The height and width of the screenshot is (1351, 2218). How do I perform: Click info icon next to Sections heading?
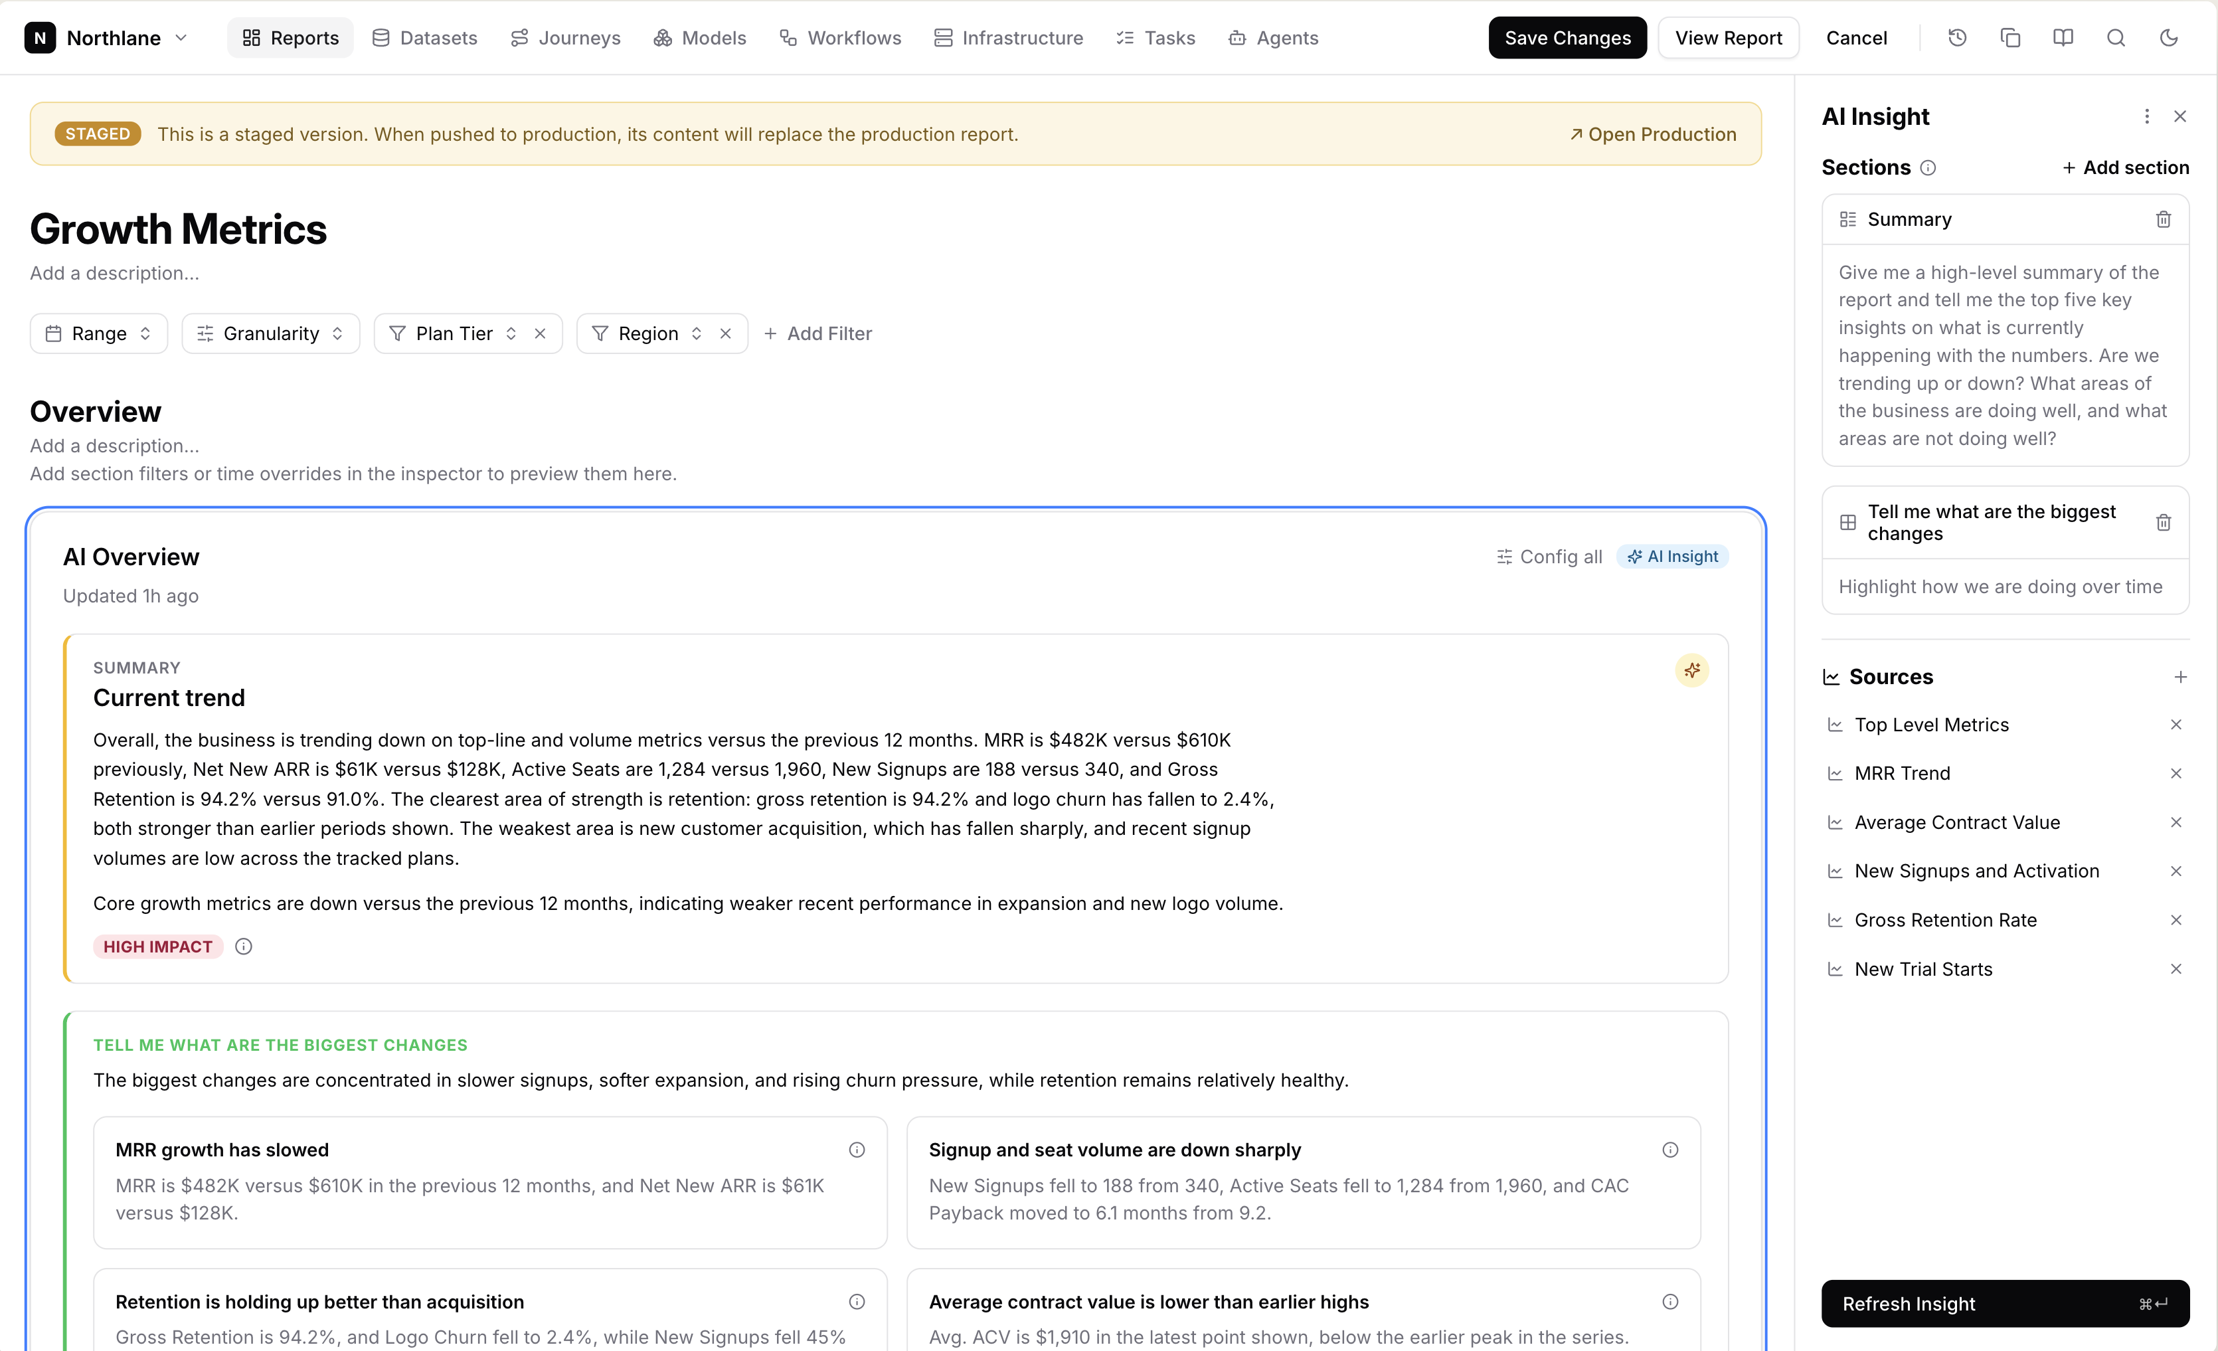(x=1927, y=167)
